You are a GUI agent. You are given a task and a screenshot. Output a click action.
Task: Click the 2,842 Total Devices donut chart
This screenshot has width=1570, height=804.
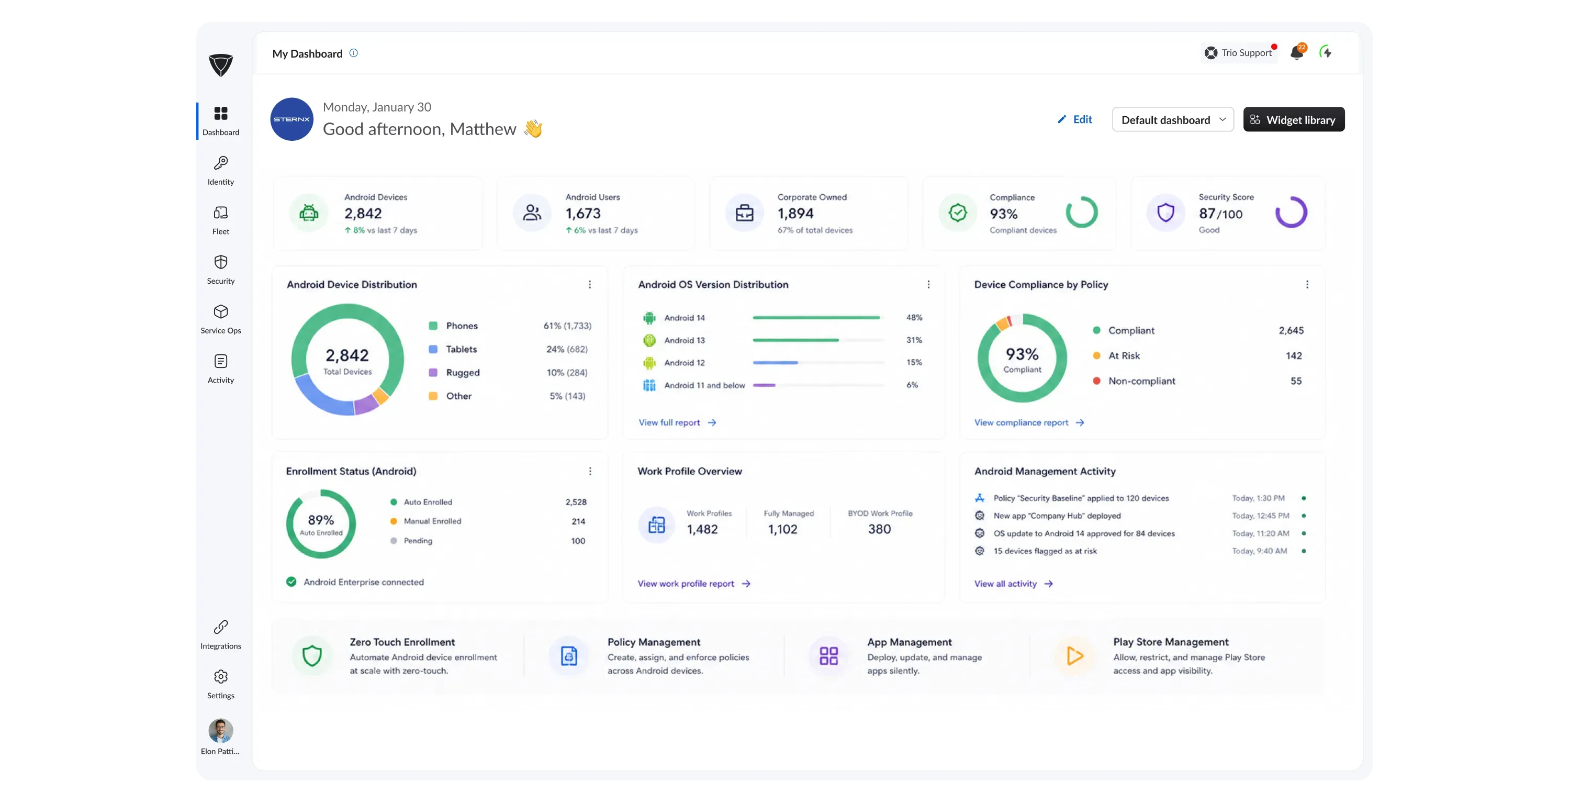[347, 360]
